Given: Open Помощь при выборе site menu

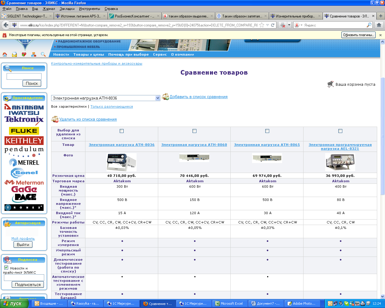Looking at the screenshot, I should tap(128, 54).
